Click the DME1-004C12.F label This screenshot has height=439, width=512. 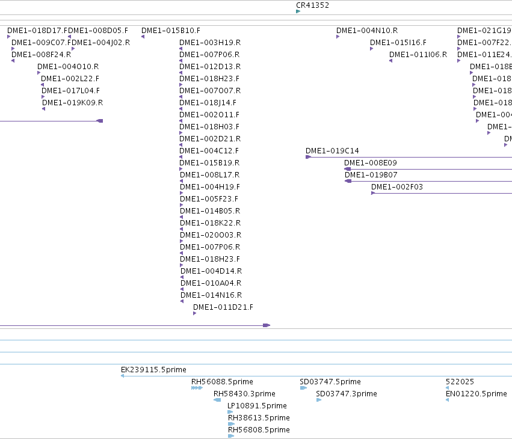click(x=209, y=151)
